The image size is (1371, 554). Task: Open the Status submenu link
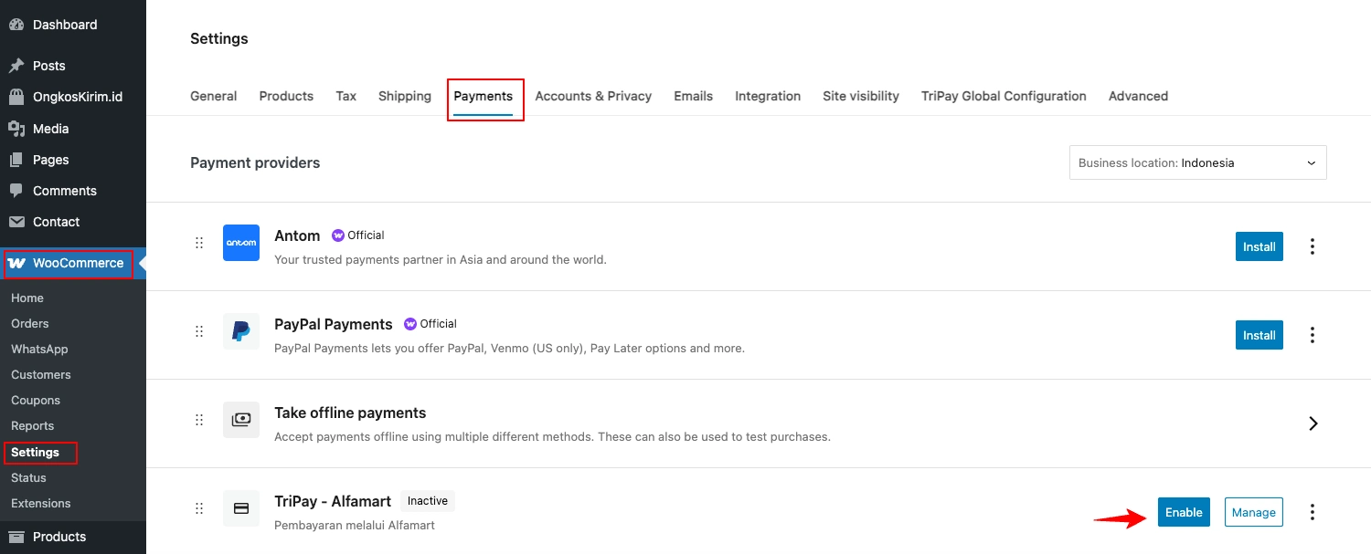(x=28, y=477)
